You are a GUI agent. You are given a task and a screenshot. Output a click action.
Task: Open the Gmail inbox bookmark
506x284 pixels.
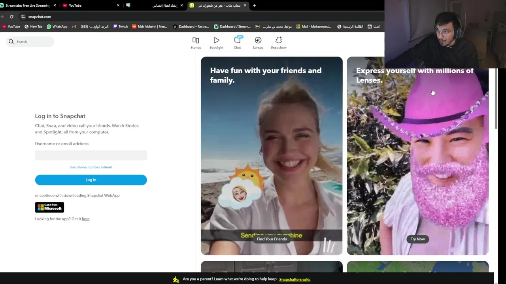(90, 26)
